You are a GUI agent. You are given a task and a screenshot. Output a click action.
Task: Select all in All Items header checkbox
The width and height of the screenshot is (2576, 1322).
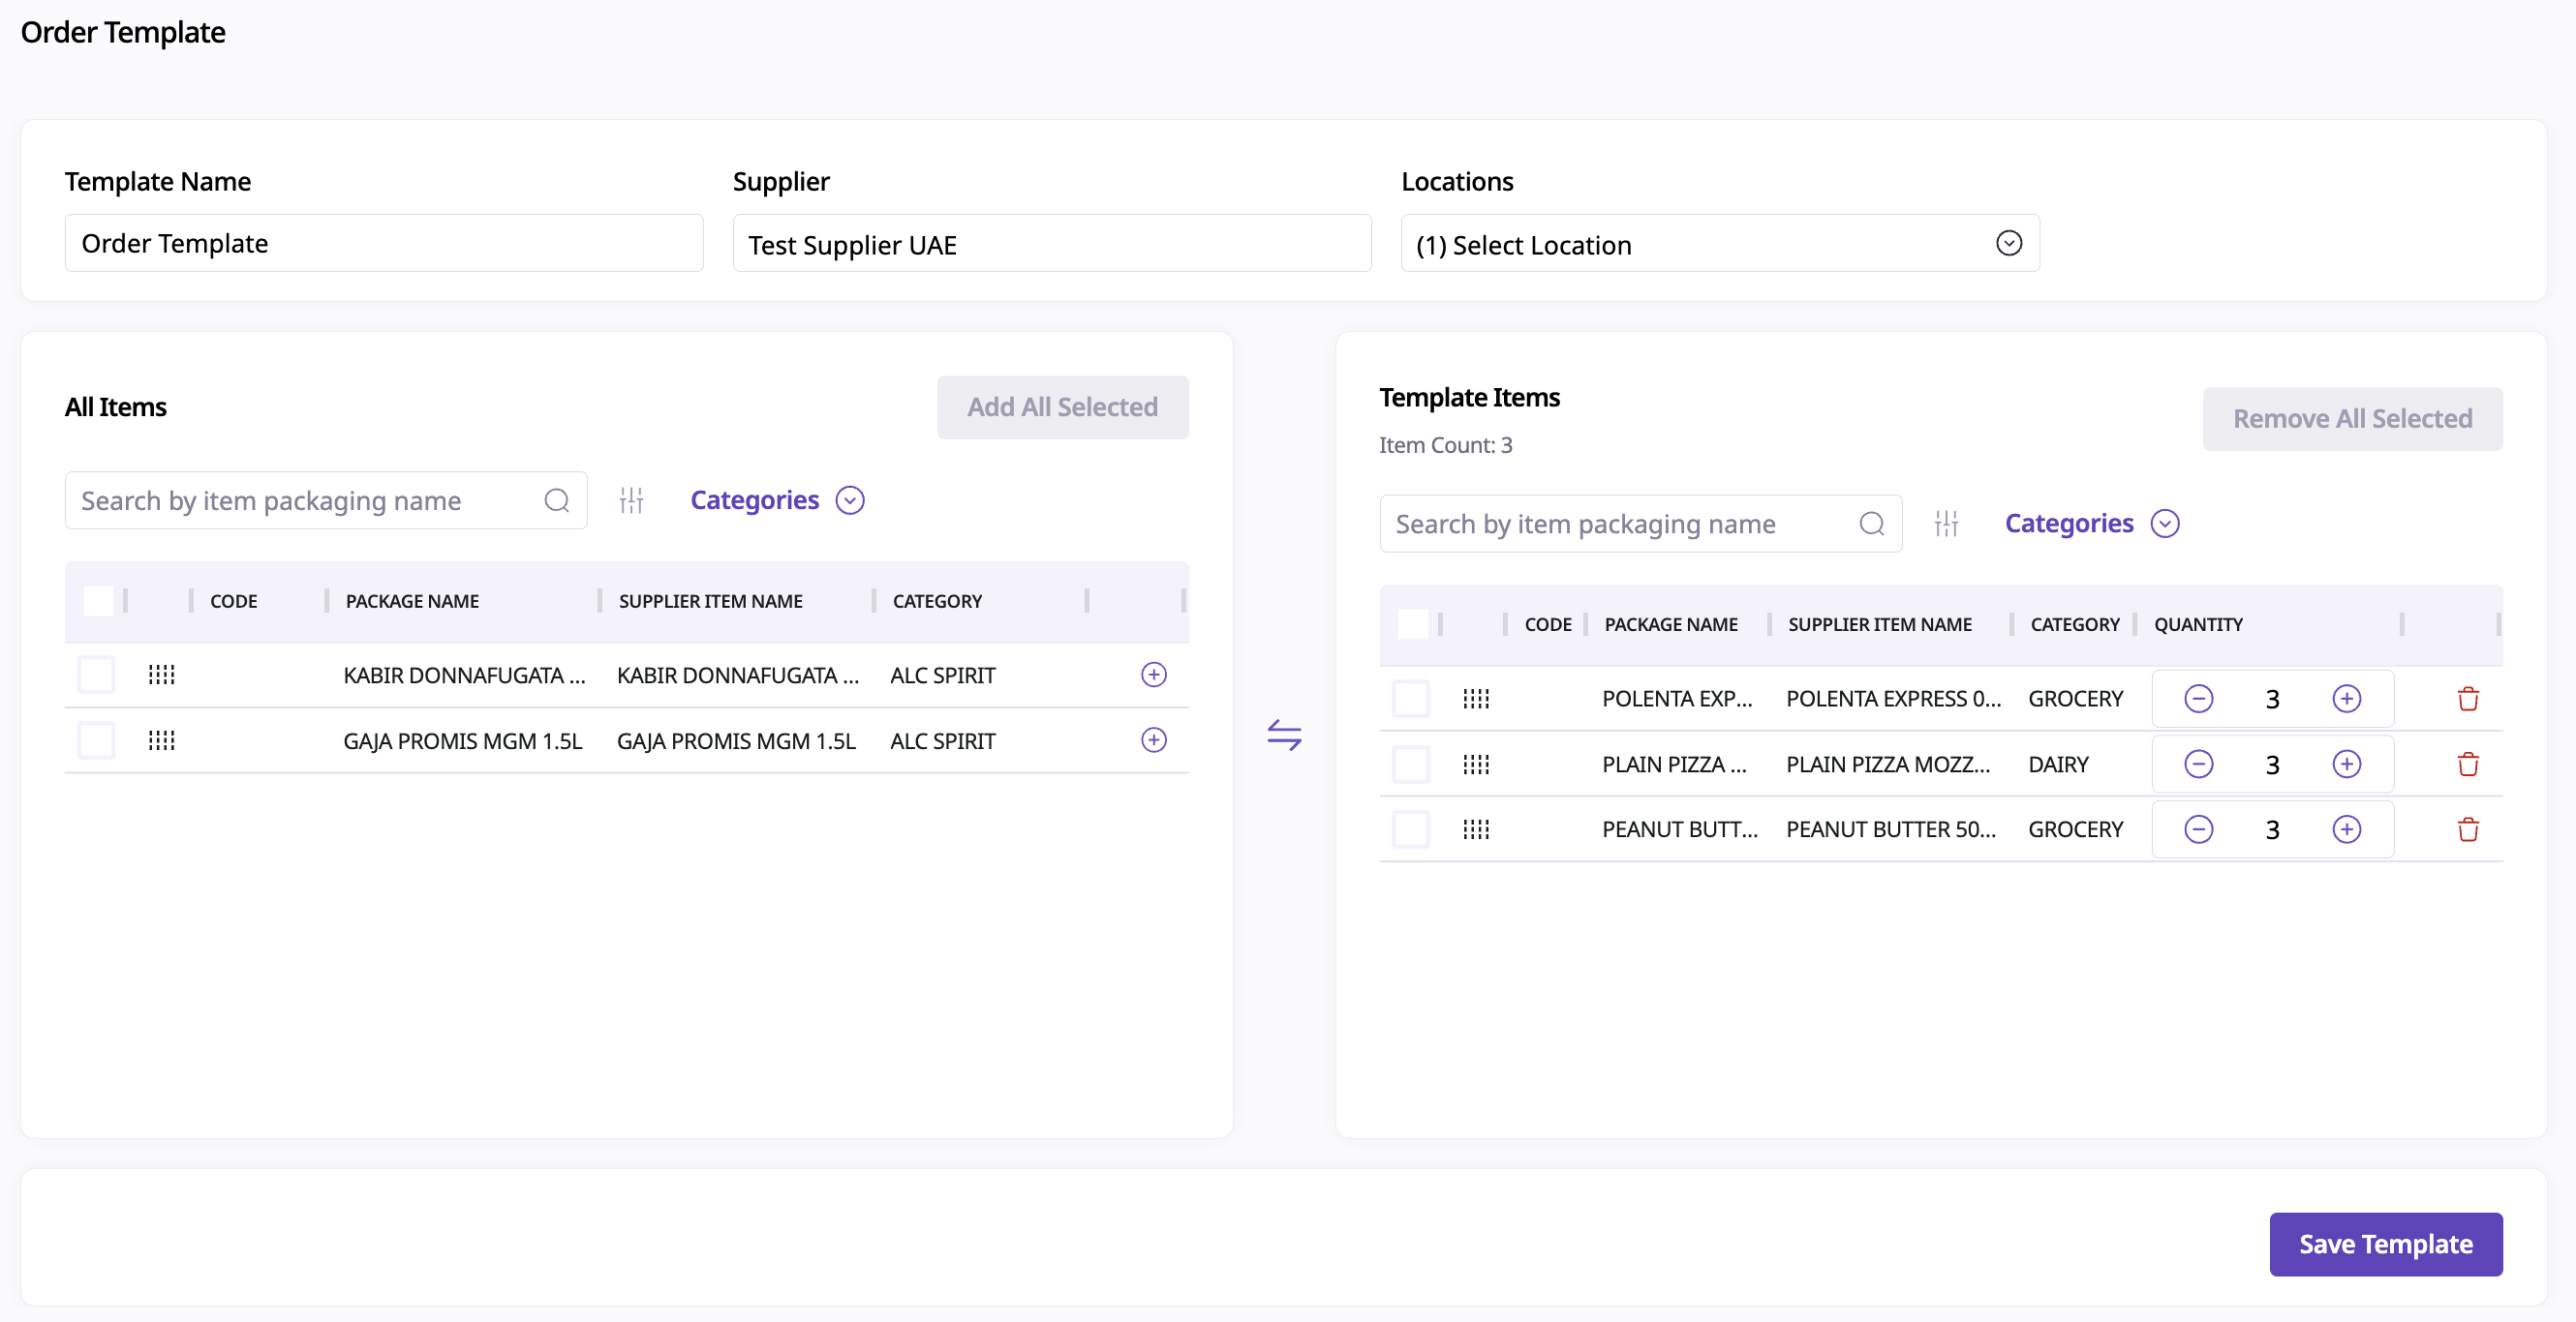pos(98,601)
